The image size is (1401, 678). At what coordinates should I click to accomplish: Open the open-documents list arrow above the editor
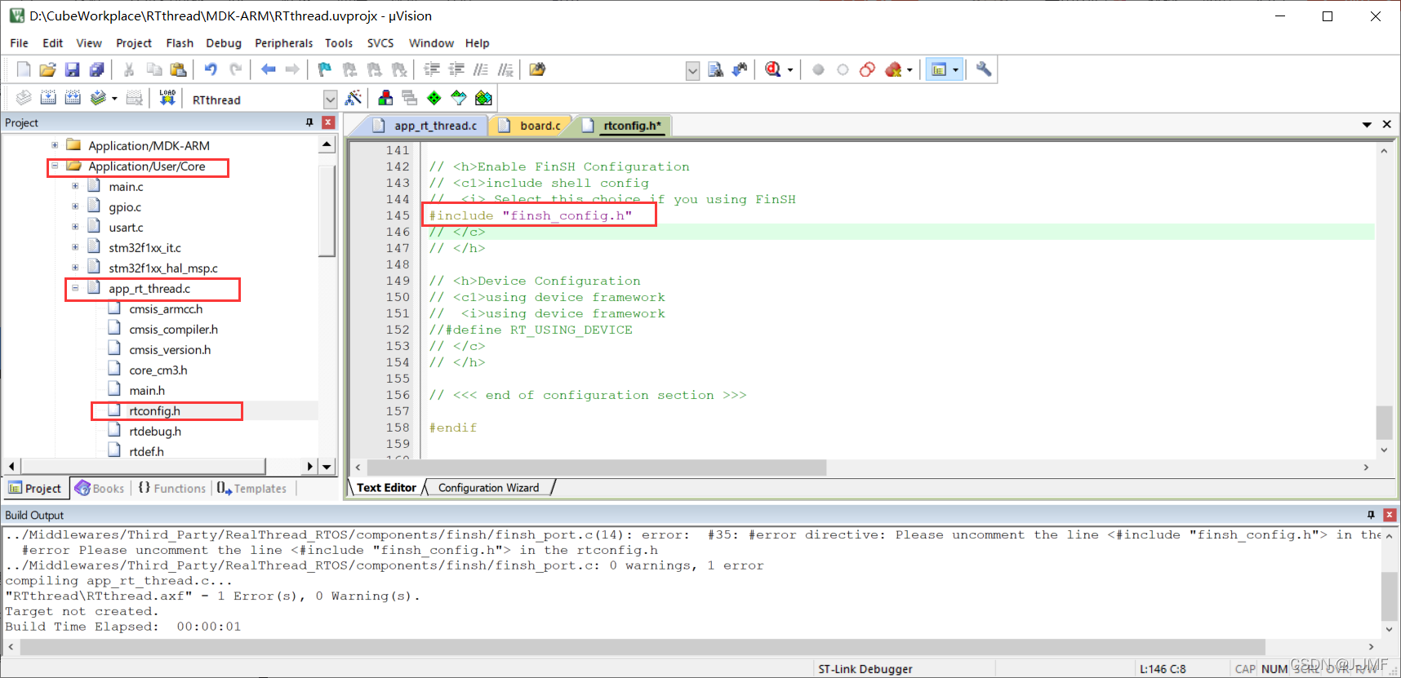point(1367,125)
